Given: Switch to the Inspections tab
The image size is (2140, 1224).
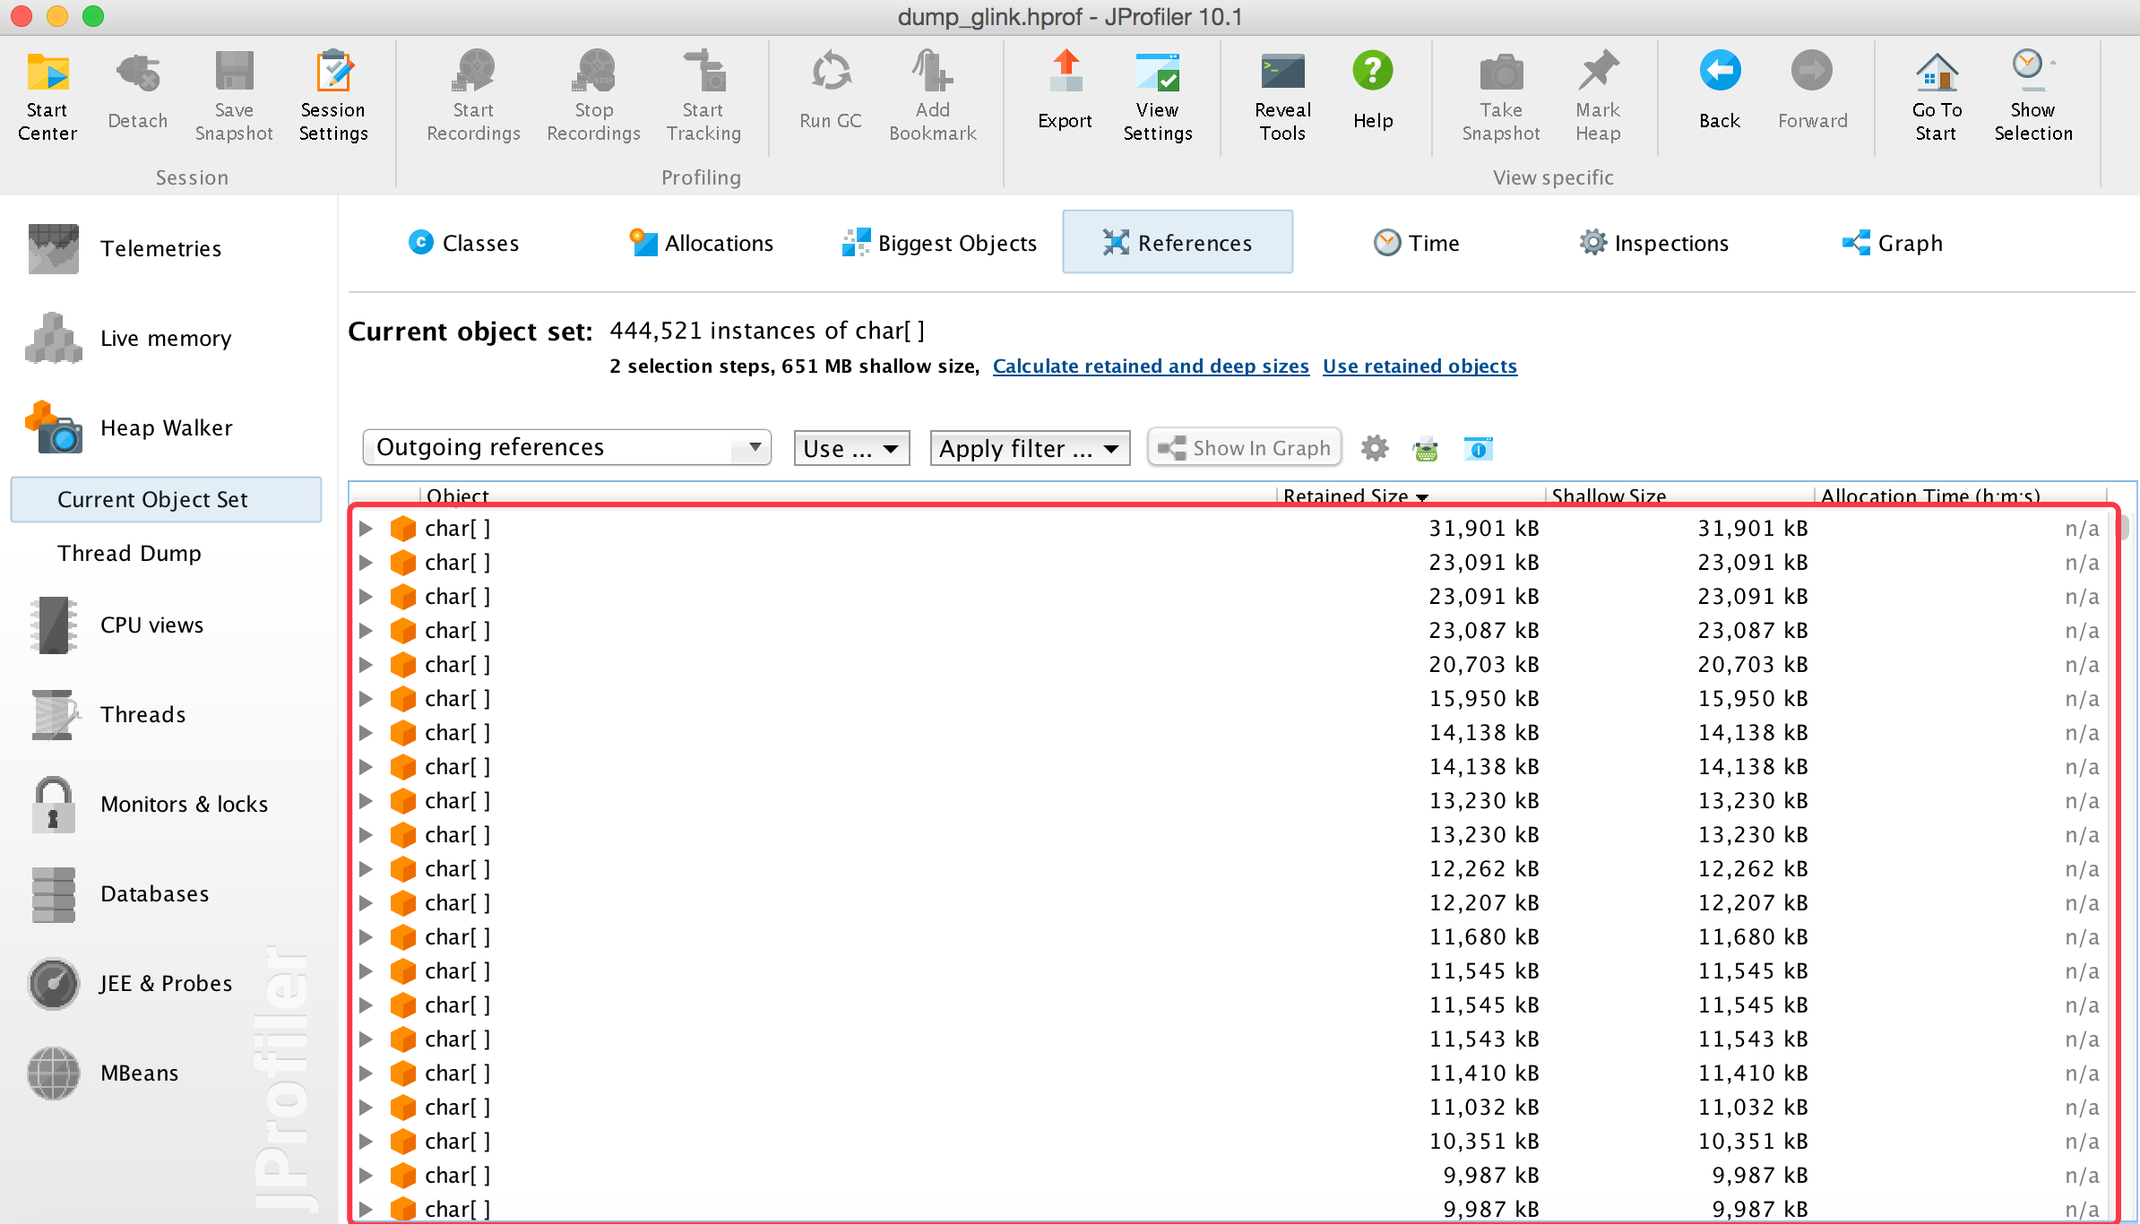Looking at the screenshot, I should [1653, 243].
